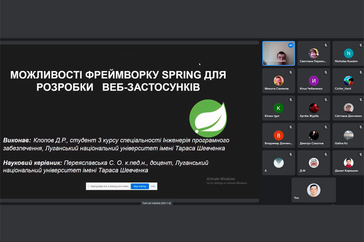Image resolution: width=364 pixels, height=242 pixels.
Task: Click the Spring leaf logo on the slide
Action: (208, 118)
